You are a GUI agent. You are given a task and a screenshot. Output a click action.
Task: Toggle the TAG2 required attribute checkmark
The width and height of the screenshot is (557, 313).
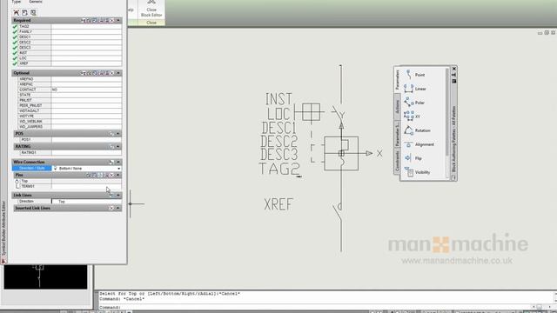tap(15, 26)
